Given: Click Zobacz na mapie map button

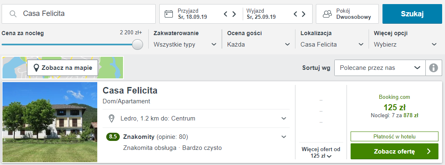Looking at the screenshot, I should (63, 68).
